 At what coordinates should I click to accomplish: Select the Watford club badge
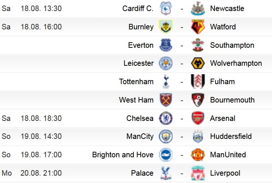pyautogui.click(x=198, y=27)
